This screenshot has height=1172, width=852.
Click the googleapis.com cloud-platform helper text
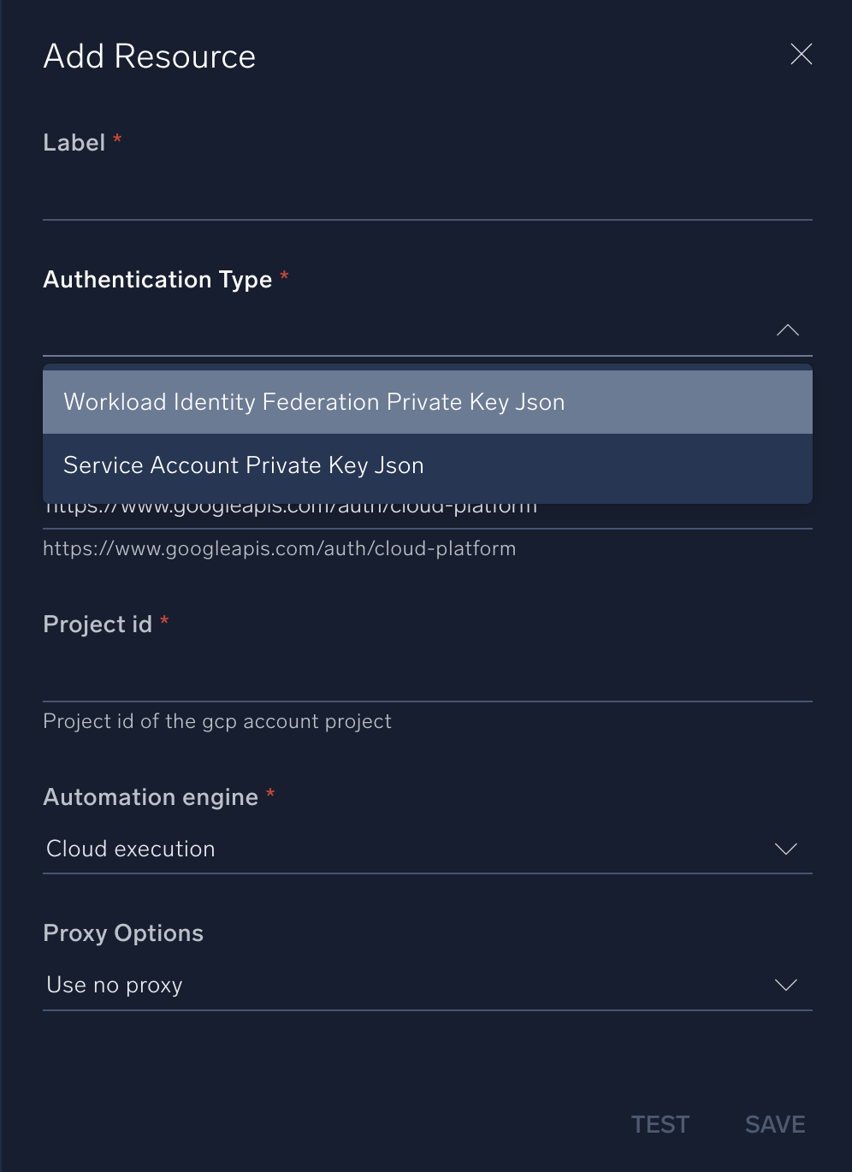(280, 548)
